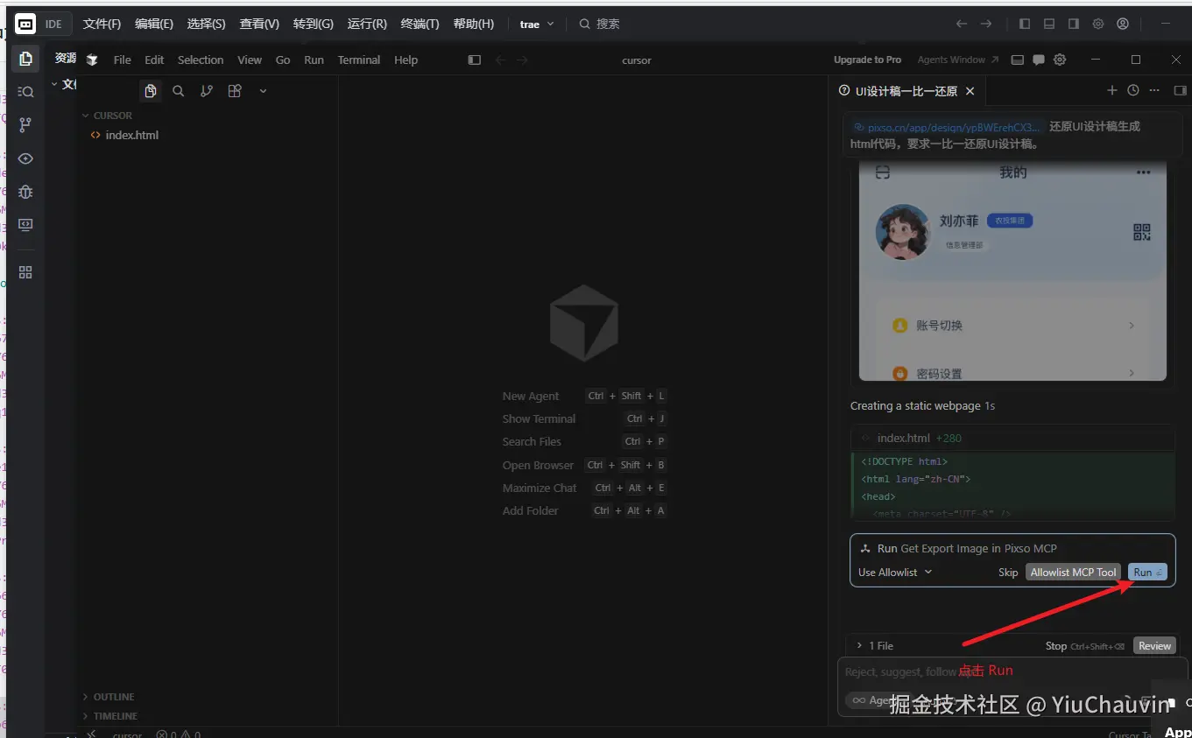Open Cursor settings with the gear icon
Screen dimensions: 1192x738
1059,60
